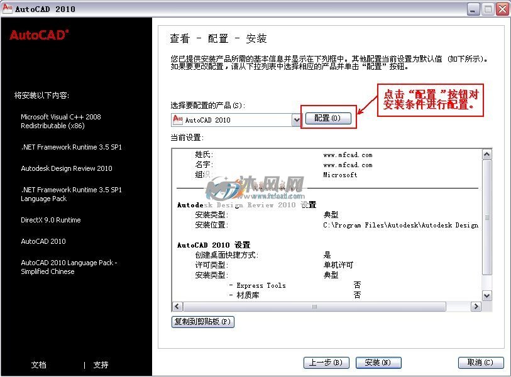The height and width of the screenshot is (377, 511).
Task: Close the AutoCAD 2010 installer window
Action: 502,9
